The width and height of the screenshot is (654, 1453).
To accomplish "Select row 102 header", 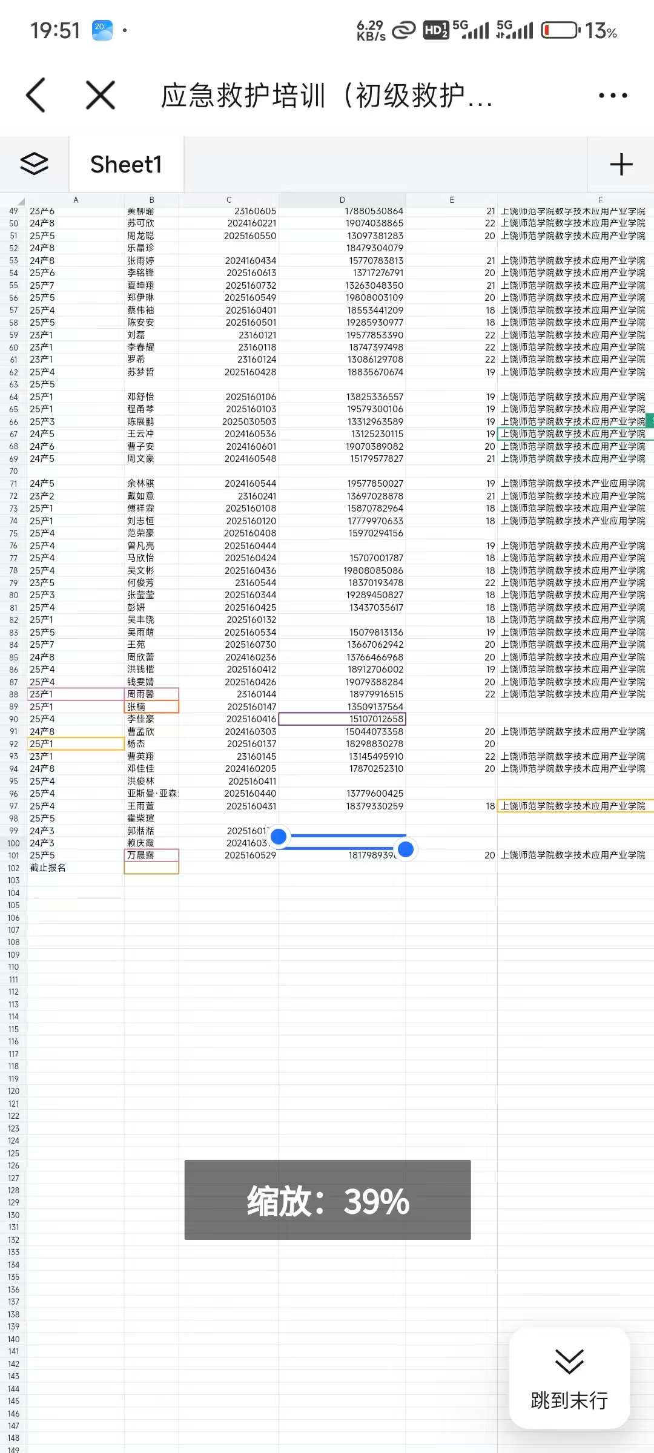I will tap(13, 868).
